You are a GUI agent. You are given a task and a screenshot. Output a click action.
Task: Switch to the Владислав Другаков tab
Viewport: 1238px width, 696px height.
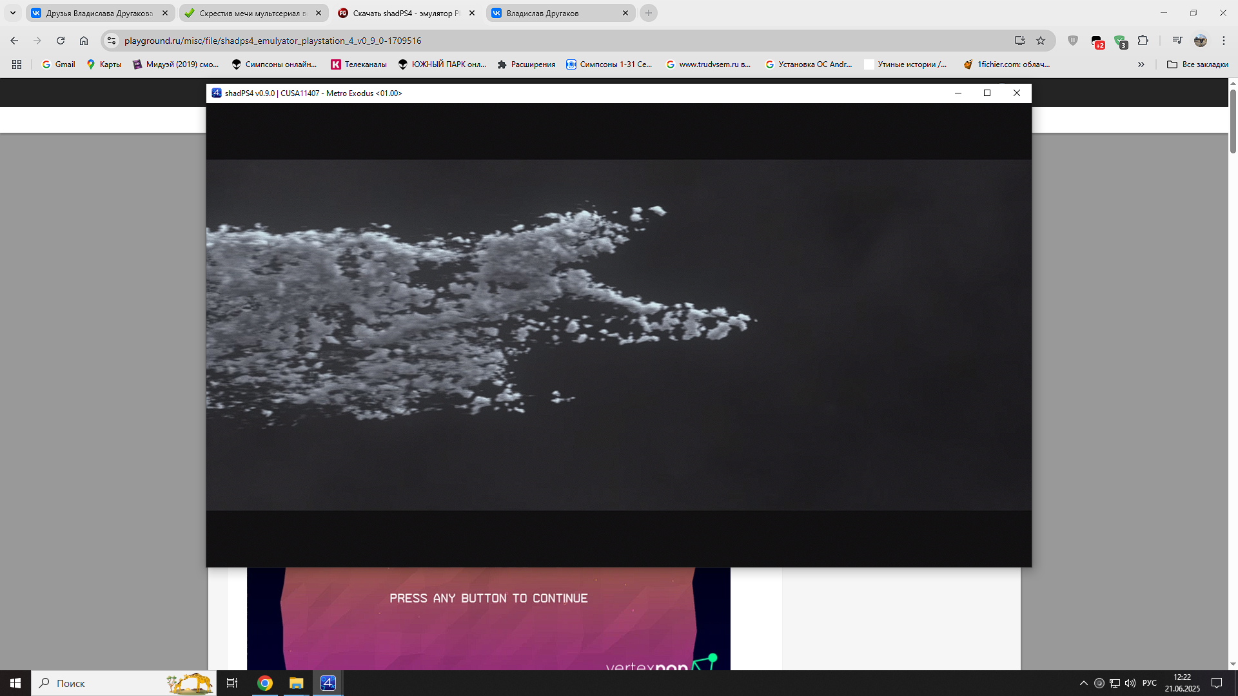560,13
